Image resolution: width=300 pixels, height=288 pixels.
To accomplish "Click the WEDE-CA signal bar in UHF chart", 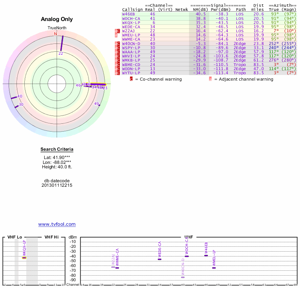I will pos(159,259).
